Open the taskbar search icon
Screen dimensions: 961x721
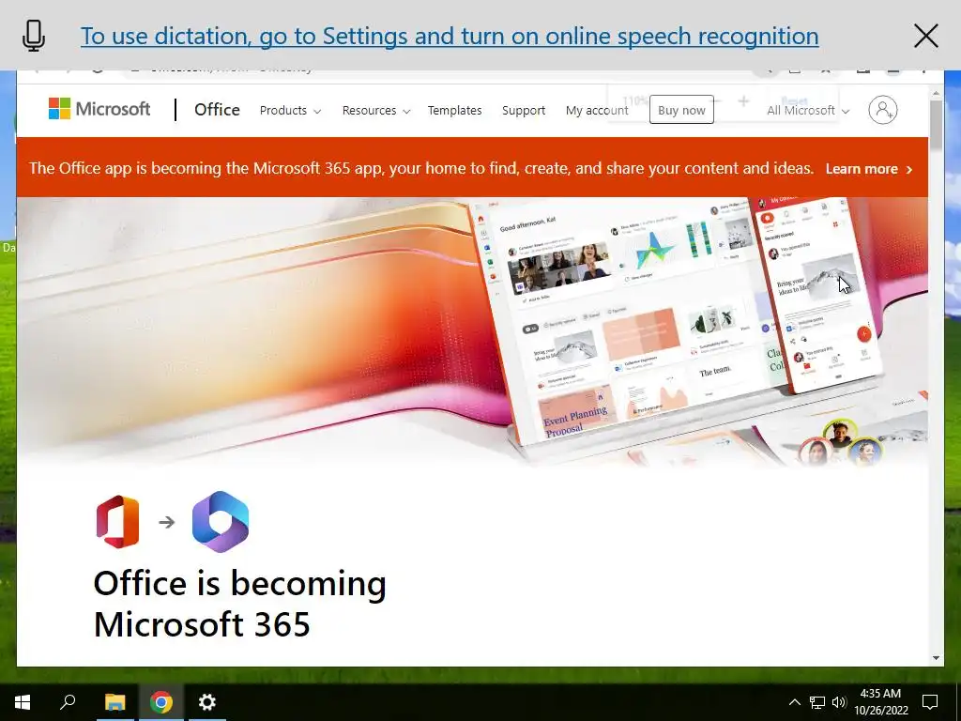(x=68, y=702)
